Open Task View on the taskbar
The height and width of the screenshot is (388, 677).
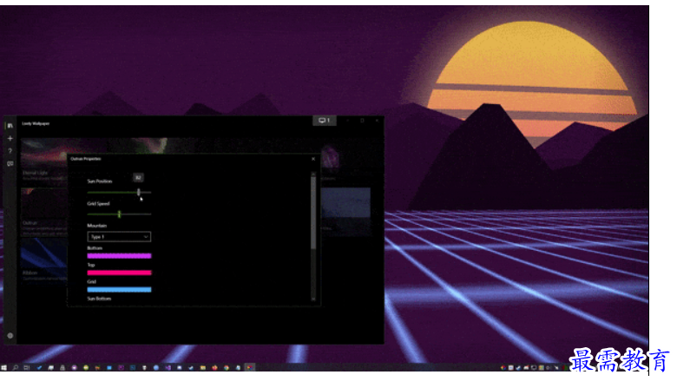click(27, 368)
